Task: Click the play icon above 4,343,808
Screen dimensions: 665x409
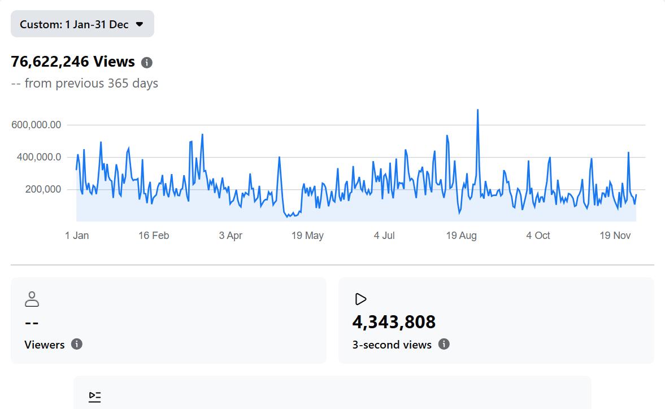Action: pyautogui.click(x=360, y=299)
